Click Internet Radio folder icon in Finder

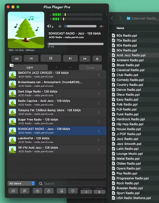tap(128, 18)
